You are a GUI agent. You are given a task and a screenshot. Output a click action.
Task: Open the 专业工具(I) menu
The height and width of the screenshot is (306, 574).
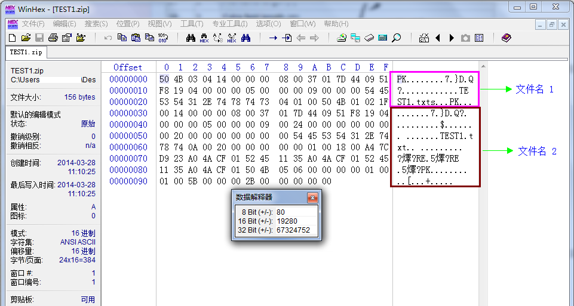[x=230, y=24]
